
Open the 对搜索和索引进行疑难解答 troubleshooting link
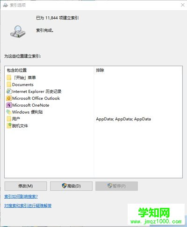28,206
